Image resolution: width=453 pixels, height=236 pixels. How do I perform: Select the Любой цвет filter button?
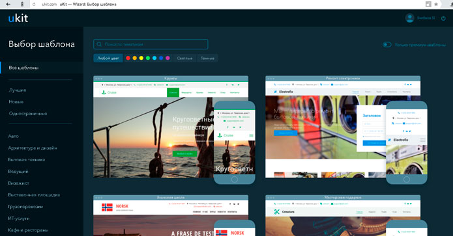point(108,58)
